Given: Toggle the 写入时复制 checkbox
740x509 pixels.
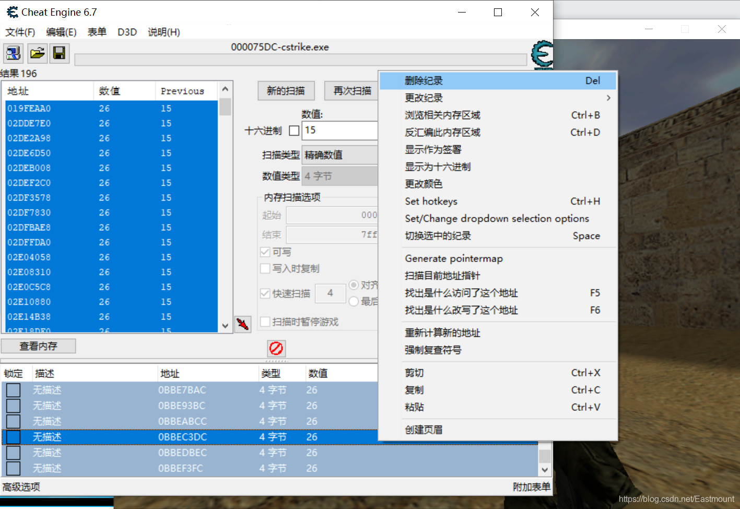Looking at the screenshot, I should click(265, 268).
